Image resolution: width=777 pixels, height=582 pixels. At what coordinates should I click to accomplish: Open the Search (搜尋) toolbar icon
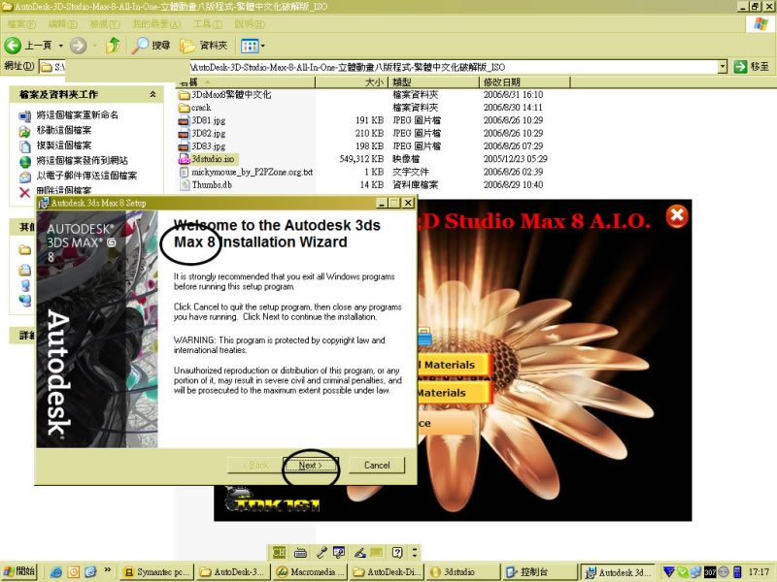[x=152, y=46]
